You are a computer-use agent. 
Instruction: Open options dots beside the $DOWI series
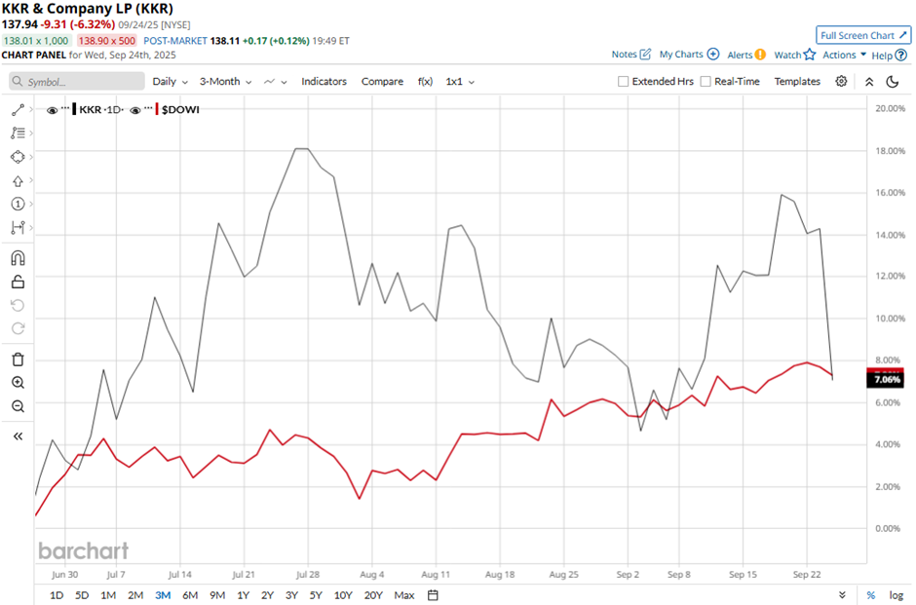pyautogui.click(x=148, y=108)
